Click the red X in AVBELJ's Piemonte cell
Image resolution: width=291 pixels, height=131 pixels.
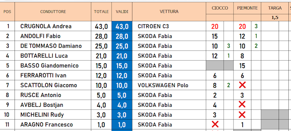click(242, 104)
